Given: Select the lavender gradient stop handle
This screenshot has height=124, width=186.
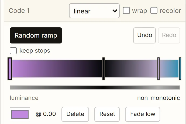Looking at the screenshot, I should click(x=159, y=69).
